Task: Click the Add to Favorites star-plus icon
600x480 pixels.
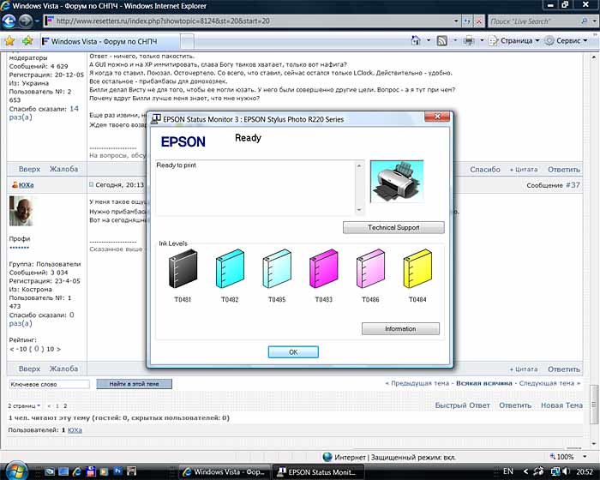Action: click(27, 40)
